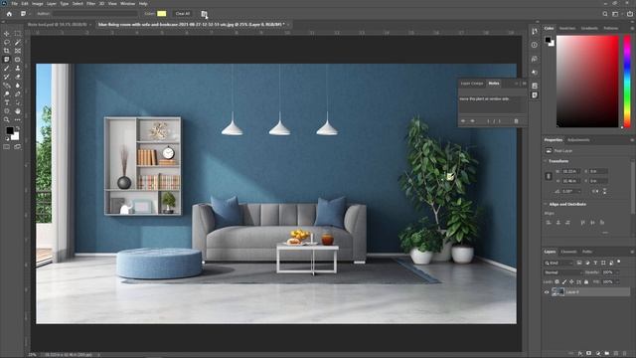The image size is (636, 358).
Task: Select the Rectangular Marquee tool
Action: 18,34
